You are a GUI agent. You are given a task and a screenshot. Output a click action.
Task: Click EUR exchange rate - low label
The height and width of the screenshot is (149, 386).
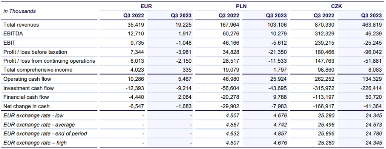coord(34,116)
